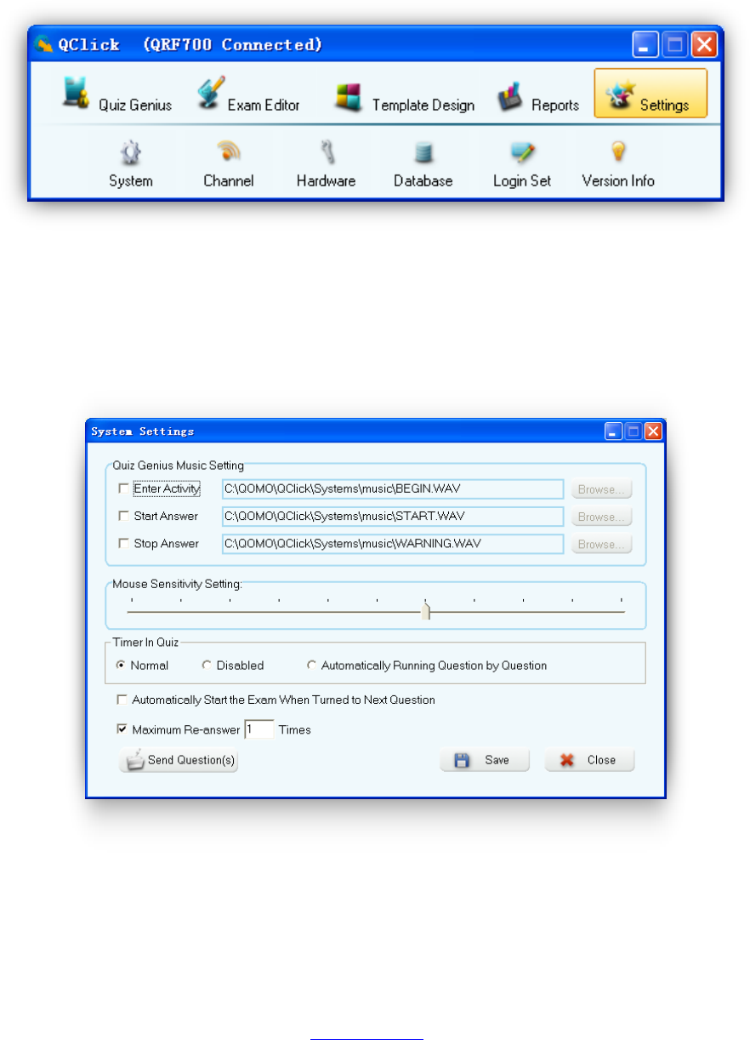This screenshot has height=1040, width=750.
Task: Select Automatically Running Question by Question
Action: [x=311, y=666]
